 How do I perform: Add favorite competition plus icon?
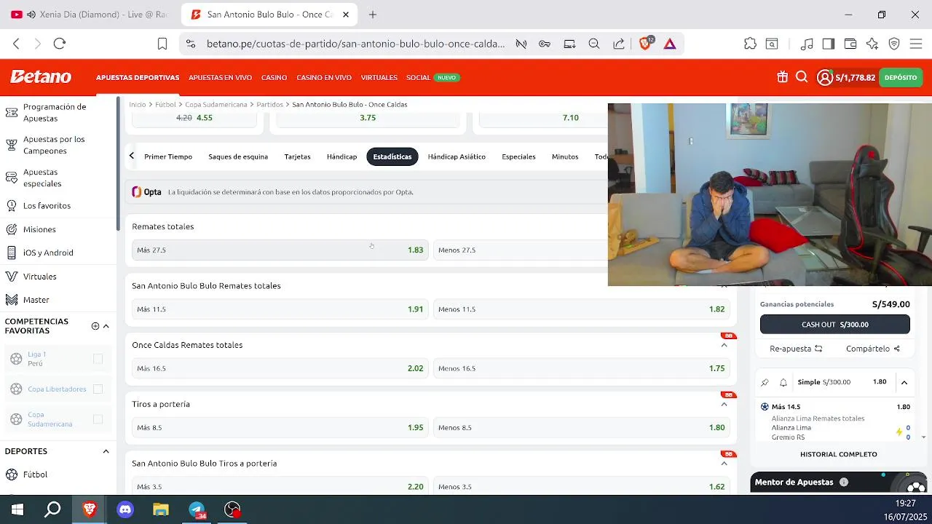[95, 326]
